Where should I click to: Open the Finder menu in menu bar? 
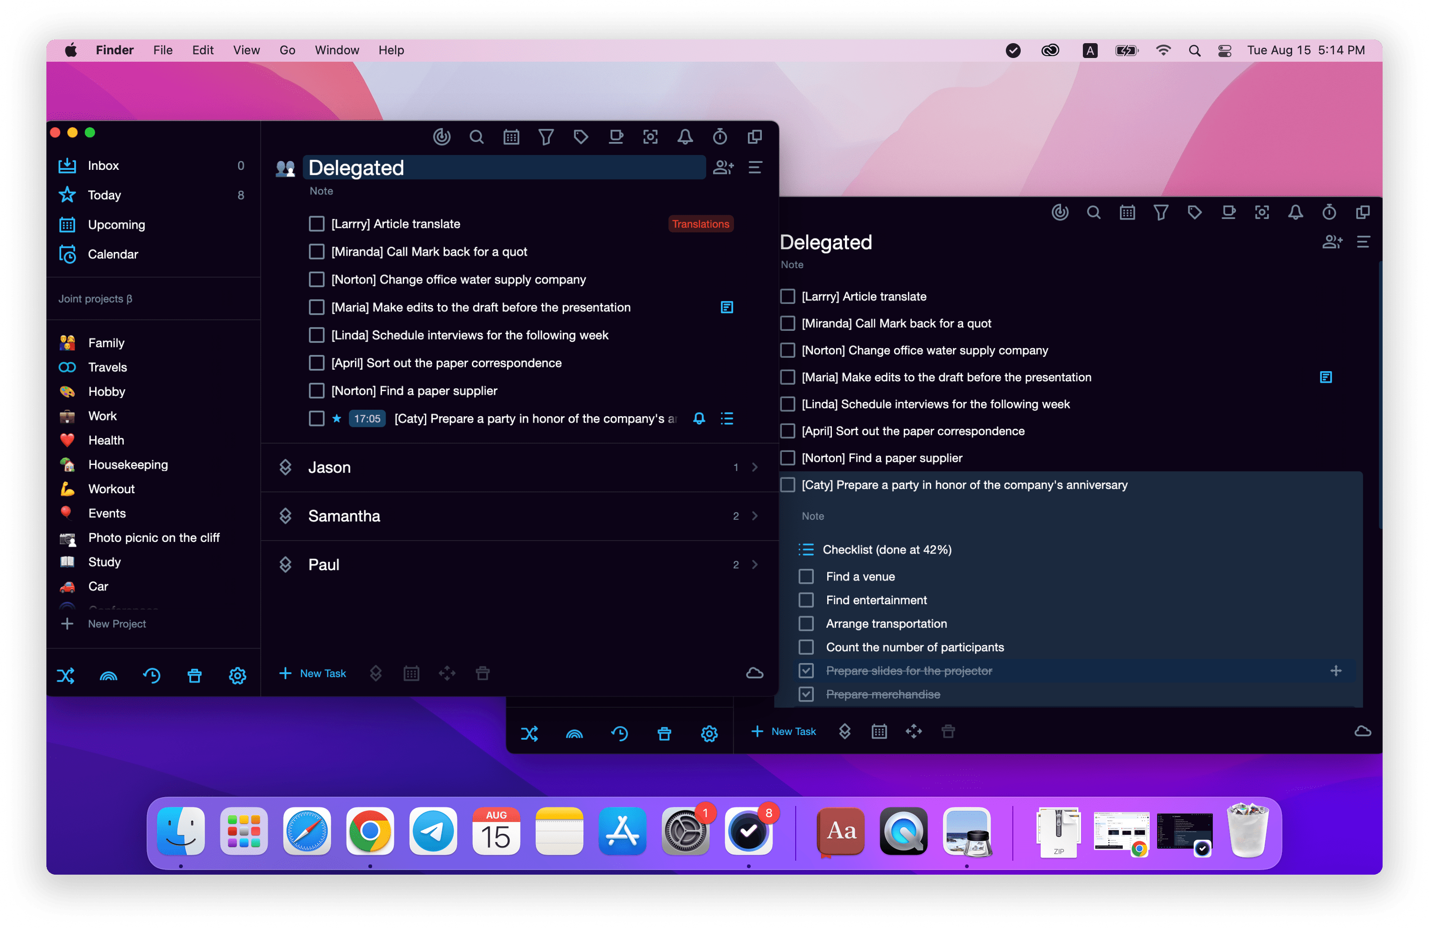click(115, 50)
